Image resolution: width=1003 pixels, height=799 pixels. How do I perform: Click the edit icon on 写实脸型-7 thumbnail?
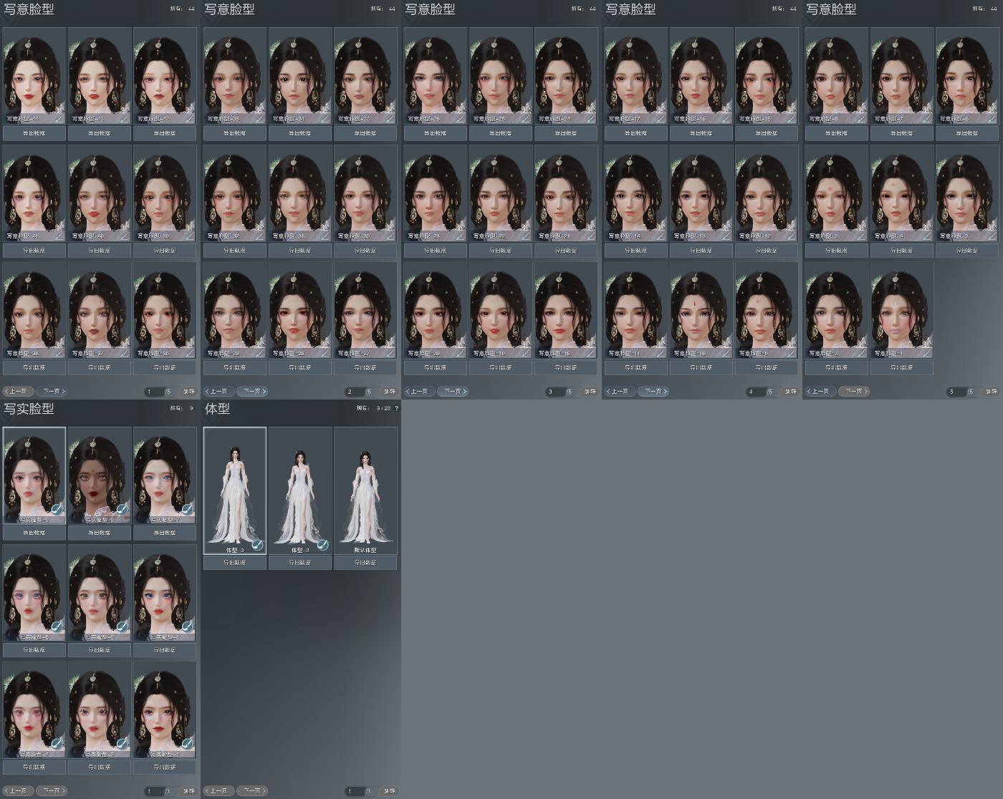point(187,509)
